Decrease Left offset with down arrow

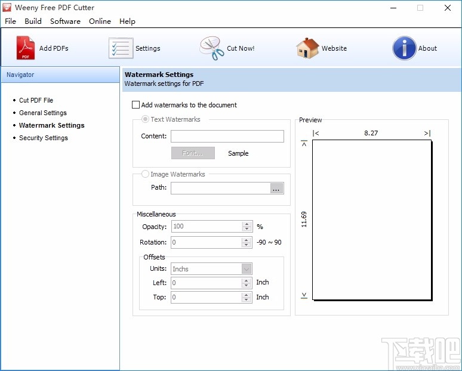pyautogui.click(x=247, y=285)
